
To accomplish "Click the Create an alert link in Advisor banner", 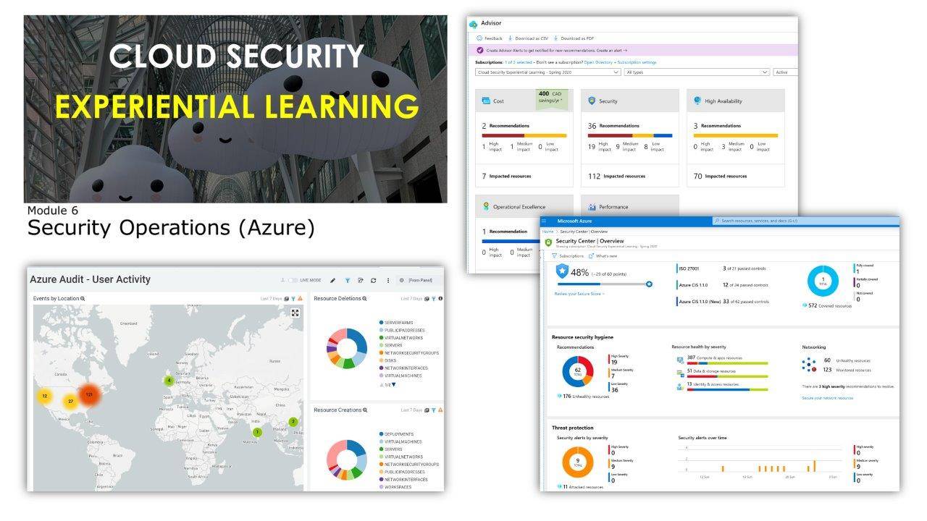I will tap(612, 51).
